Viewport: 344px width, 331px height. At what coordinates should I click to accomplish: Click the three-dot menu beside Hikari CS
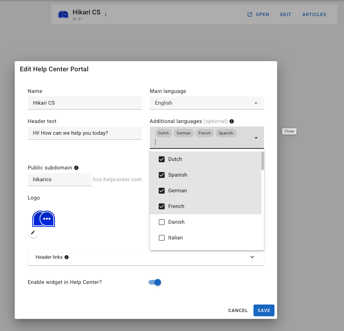(x=106, y=14)
